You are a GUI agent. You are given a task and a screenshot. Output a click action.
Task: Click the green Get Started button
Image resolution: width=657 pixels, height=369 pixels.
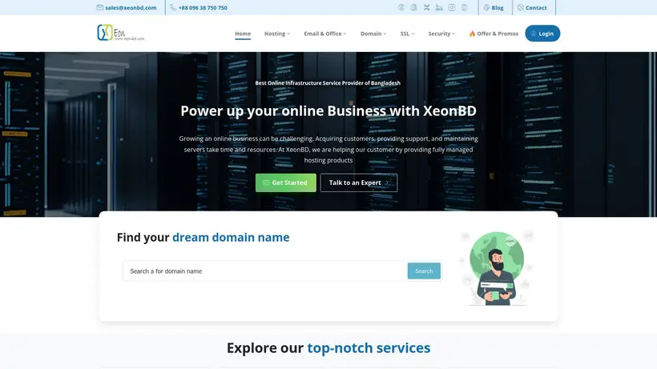coord(286,182)
